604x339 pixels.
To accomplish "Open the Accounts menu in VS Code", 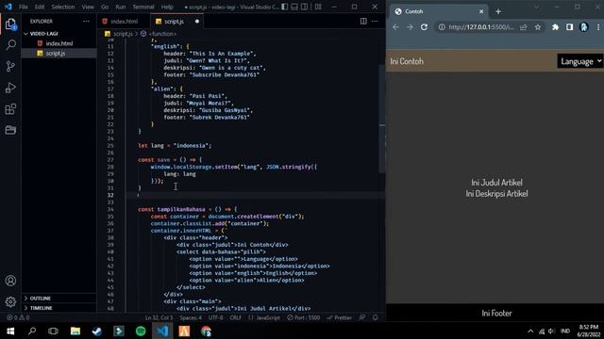I will (x=10, y=281).
